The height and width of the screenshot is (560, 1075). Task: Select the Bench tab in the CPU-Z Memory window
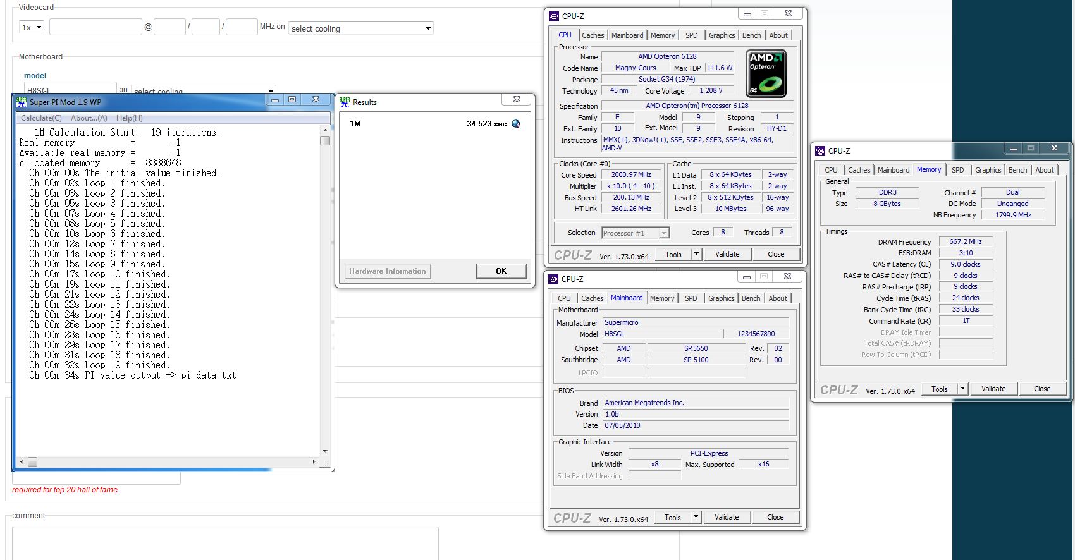point(1017,170)
